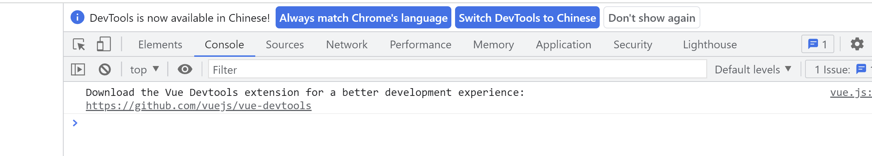Open the Network tab

point(347,45)
